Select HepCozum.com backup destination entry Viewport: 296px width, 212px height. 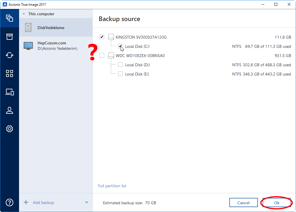56,46
